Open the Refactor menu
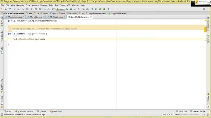This screenshot has width=211, height=118. 44,5
